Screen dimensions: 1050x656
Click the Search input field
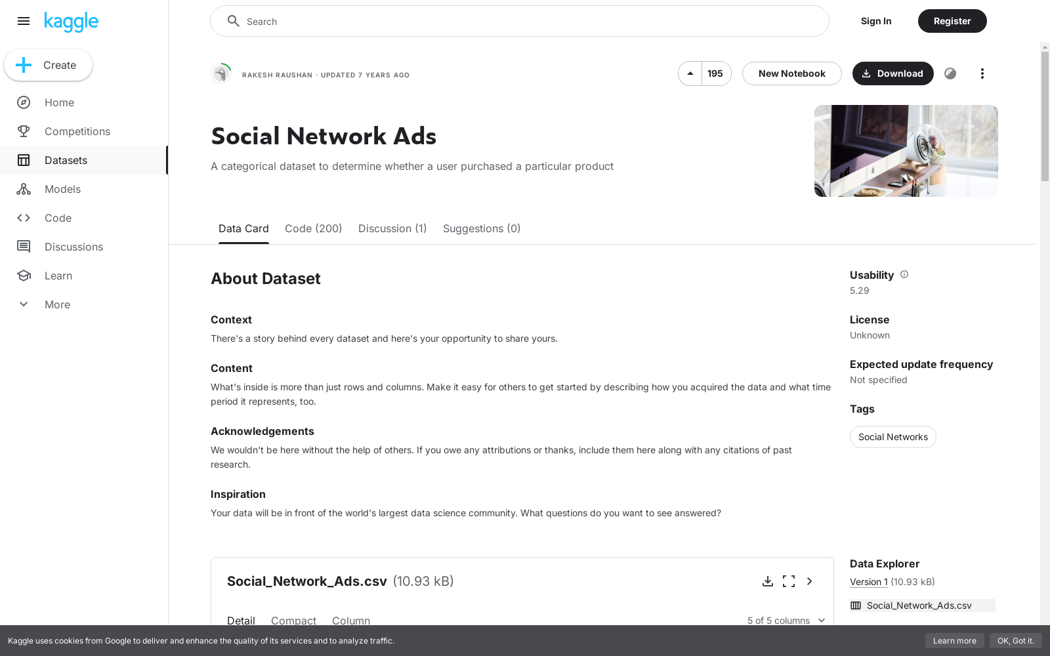(520, 21)
